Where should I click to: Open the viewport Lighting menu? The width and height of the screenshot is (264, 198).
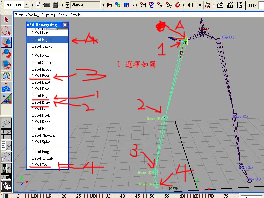click(49, 15)
